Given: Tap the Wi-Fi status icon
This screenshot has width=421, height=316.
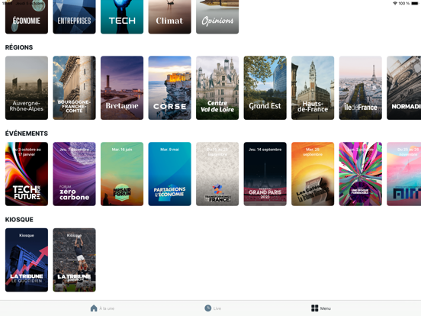Looking at the screenshot, I should (x=395, y=3).
